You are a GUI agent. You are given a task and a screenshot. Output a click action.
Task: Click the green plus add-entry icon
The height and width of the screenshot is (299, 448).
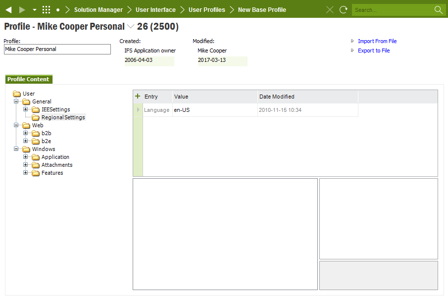click(138, 97)
